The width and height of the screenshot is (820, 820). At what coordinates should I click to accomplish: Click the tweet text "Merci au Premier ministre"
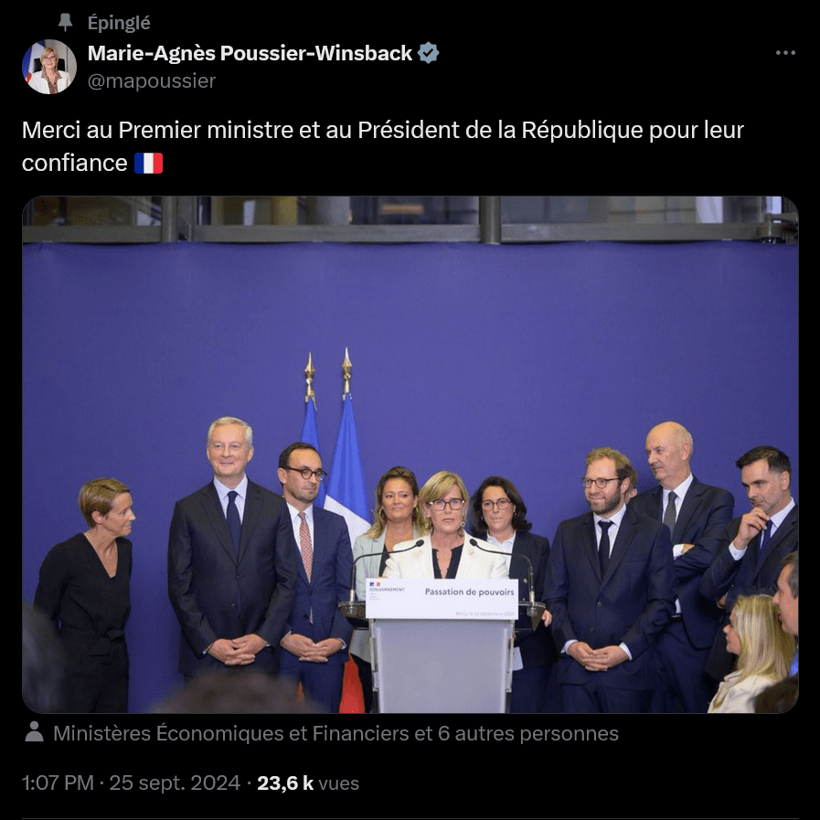(x=157, y=130)
